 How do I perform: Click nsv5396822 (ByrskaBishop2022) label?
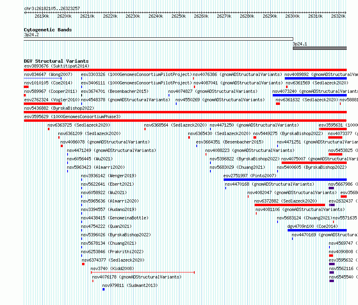click(x=245, y=159)
